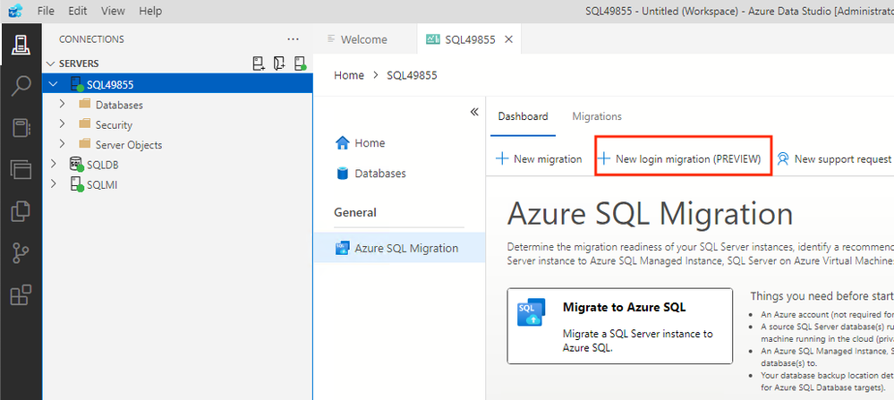Click the Security folder icon in tree
The width and height of the screenshot is (894, 400).
pos(85,124)
